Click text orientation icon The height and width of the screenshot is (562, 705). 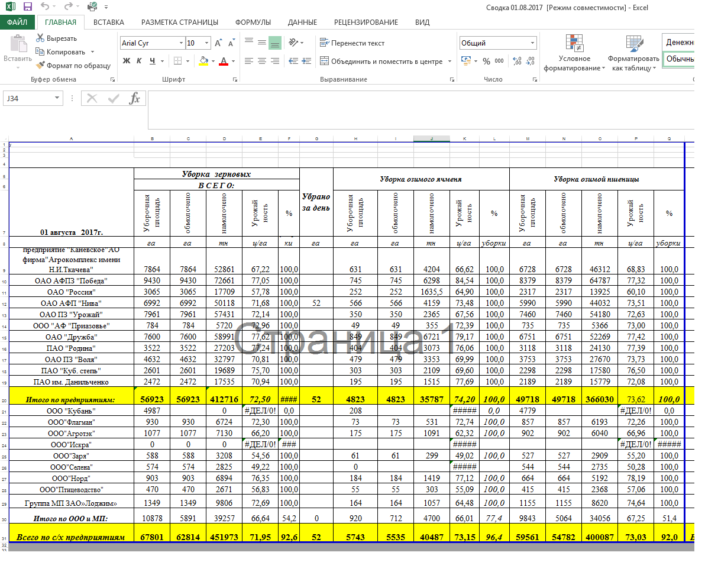(x=293, y=42)
